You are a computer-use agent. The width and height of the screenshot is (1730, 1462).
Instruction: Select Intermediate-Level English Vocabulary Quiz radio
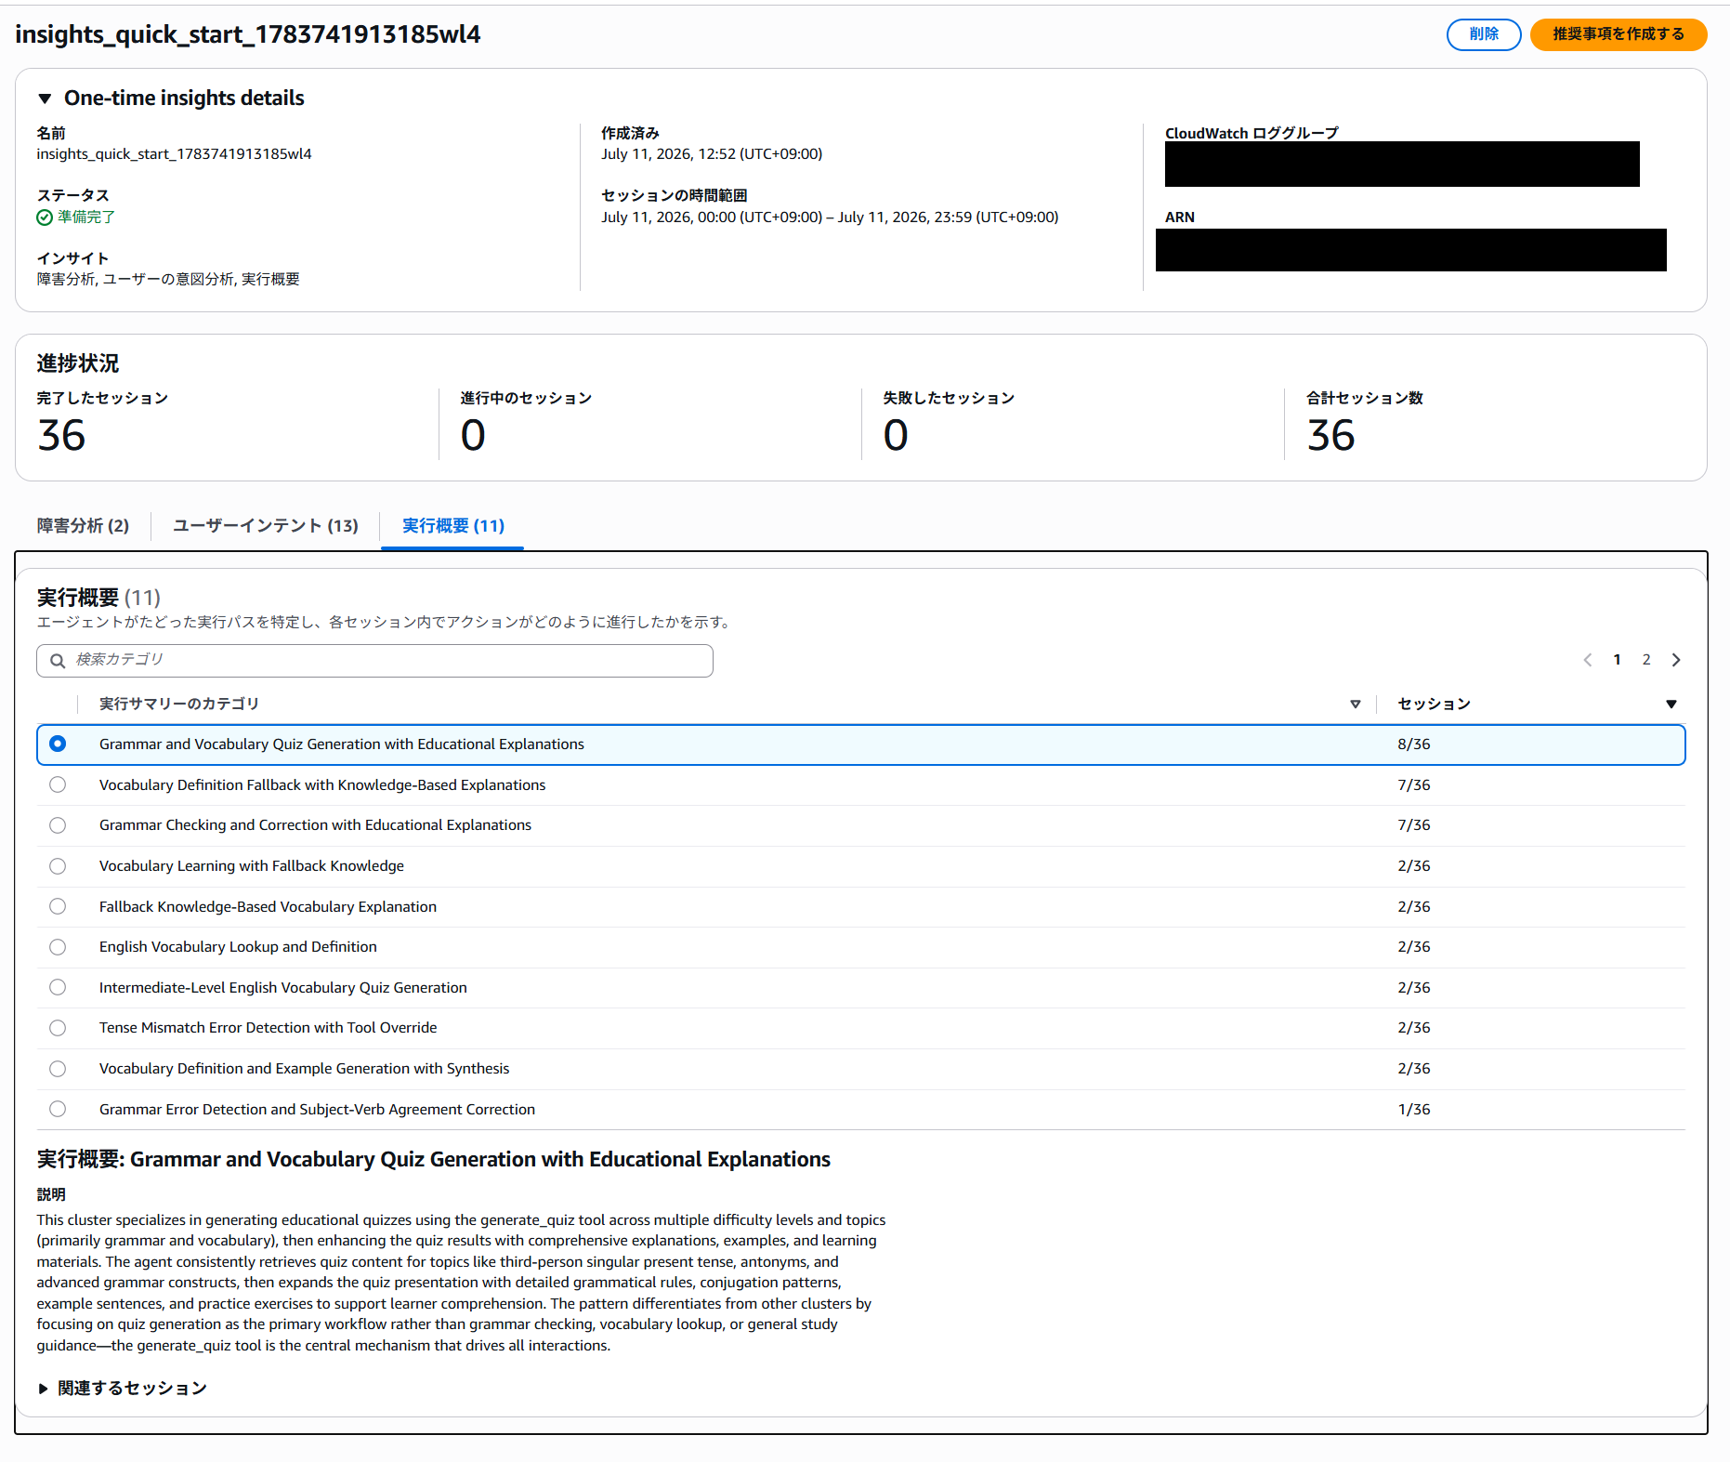coord(58,988)
